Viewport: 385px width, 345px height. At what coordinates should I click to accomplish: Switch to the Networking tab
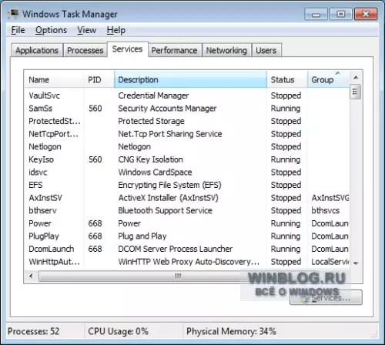(226, 50)
